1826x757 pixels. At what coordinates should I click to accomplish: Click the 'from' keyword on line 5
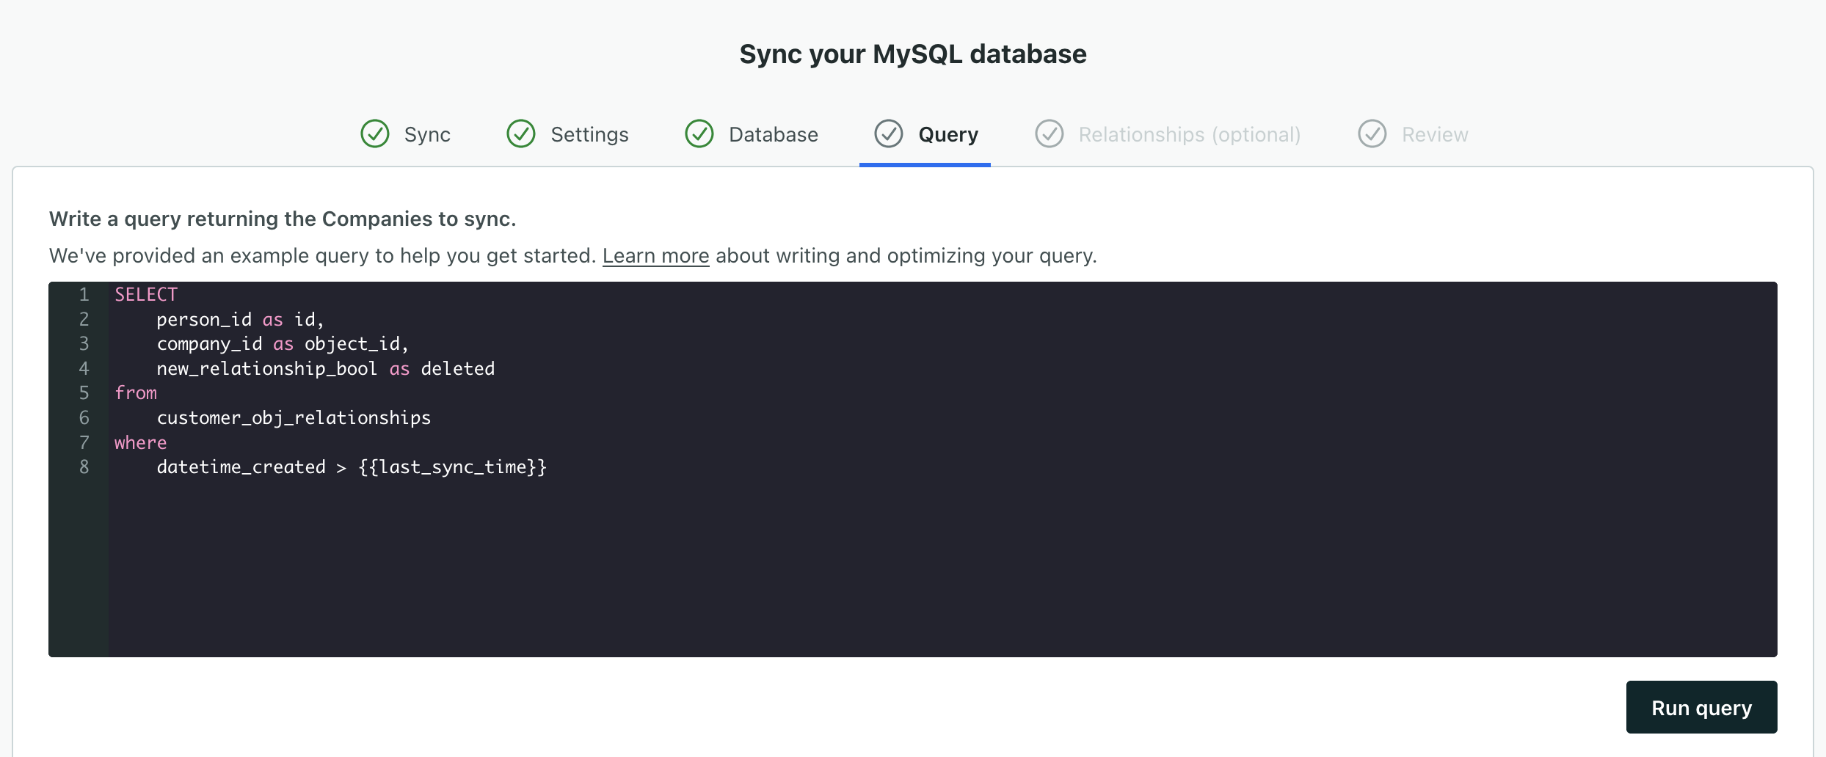[x=136, y=393]
